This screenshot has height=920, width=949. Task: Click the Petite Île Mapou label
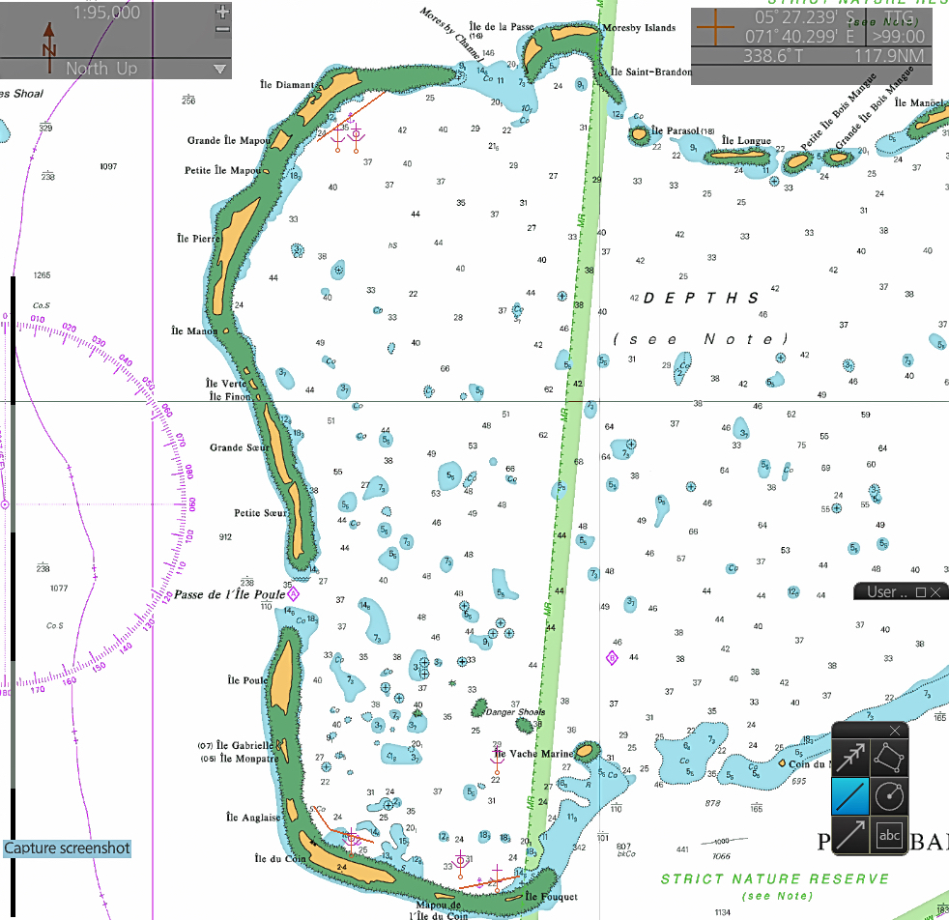(222, 171)
